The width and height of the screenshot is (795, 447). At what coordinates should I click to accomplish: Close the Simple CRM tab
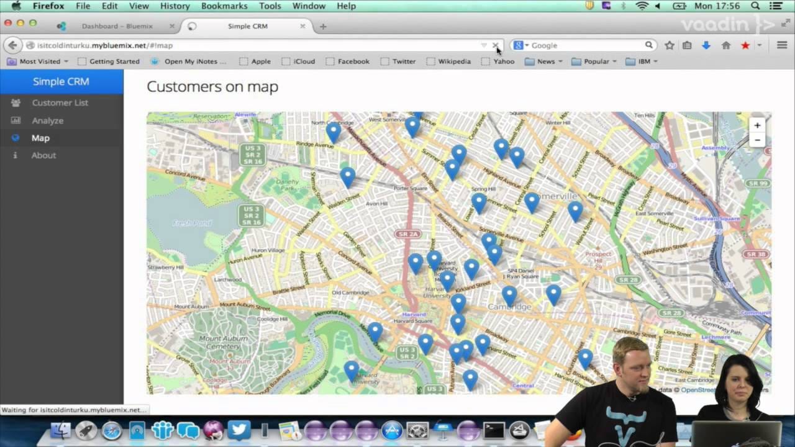pos(302,27)
